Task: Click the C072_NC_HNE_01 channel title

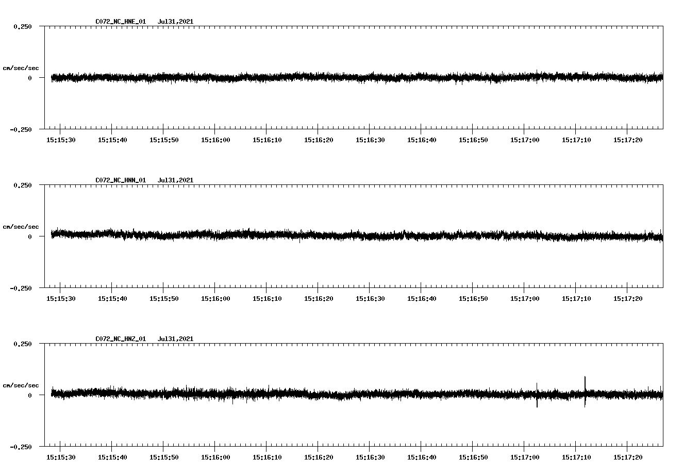Action: [x=121, y=22]
